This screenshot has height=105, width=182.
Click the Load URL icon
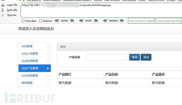pyautogui.click(x=3, y=5)
